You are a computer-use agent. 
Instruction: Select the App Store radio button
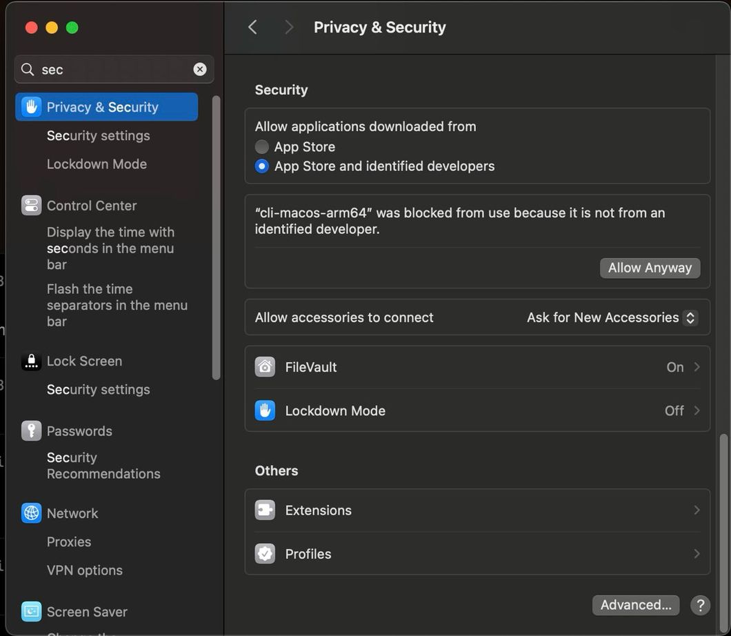point(262,147)
